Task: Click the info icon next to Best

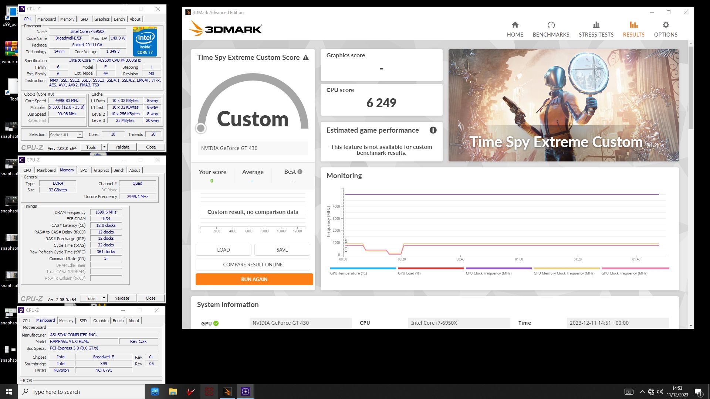Action: (x=300, y=171)
